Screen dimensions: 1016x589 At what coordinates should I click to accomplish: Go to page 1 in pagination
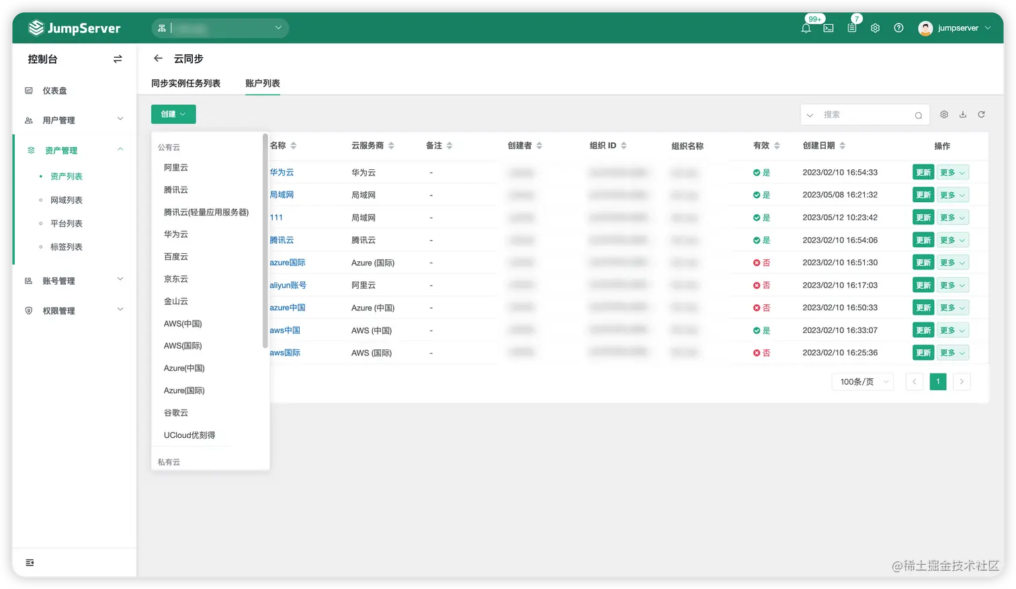938,382
